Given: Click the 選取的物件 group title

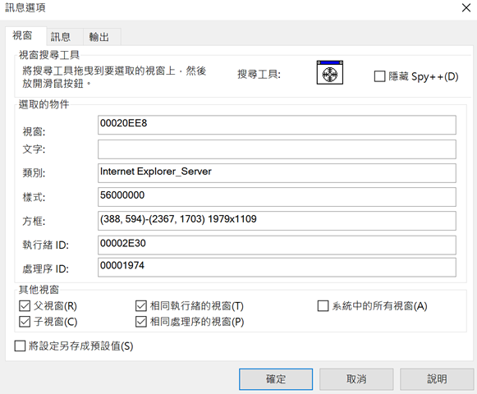Looking at the screenshot, I should coord(44,104).
